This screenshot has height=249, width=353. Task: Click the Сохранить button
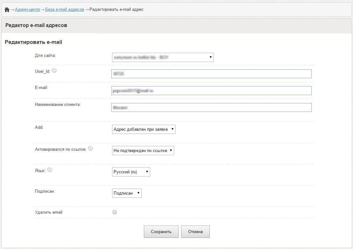(x=161, y=232)
